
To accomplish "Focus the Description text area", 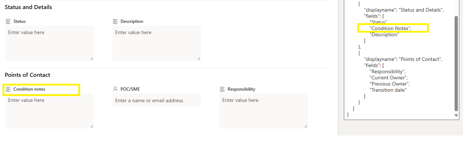I will click(x=157, y=43).
